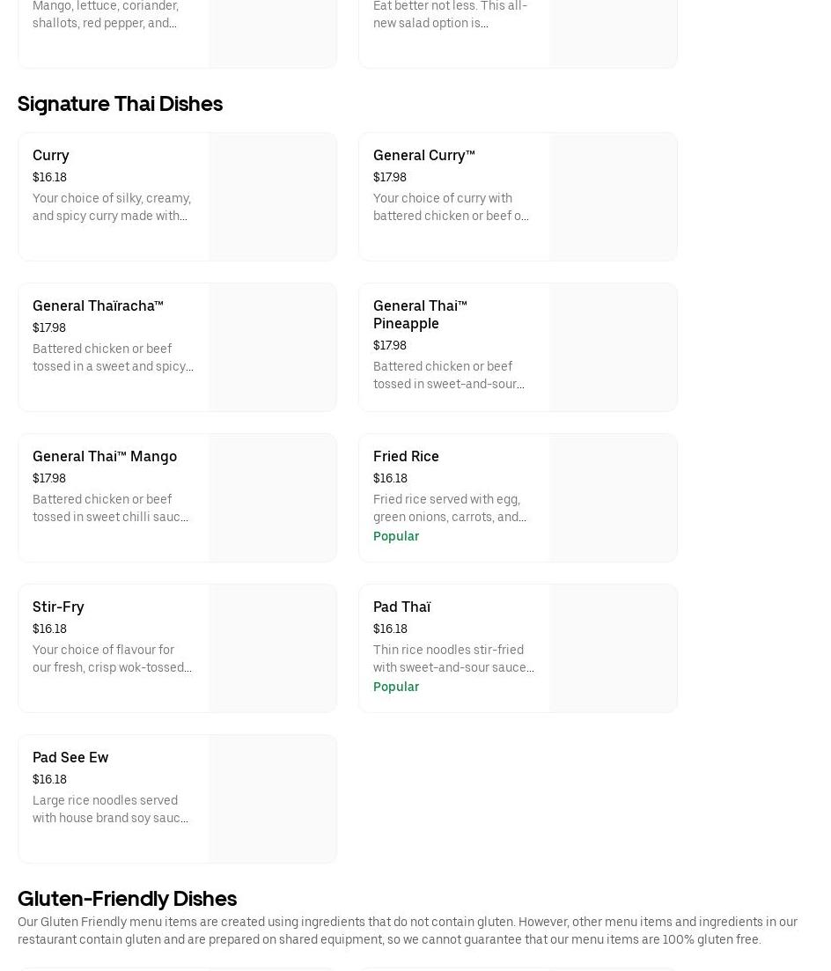This screenshot has height=971, width=831.
Task: Open the Pad See Ew item
Action: pyautogui.click(x=70, y=758)
